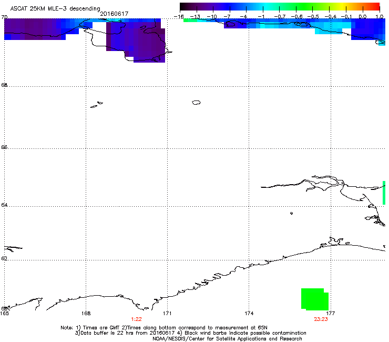
Task: Click longitude label 165
Action: [4, 314]
